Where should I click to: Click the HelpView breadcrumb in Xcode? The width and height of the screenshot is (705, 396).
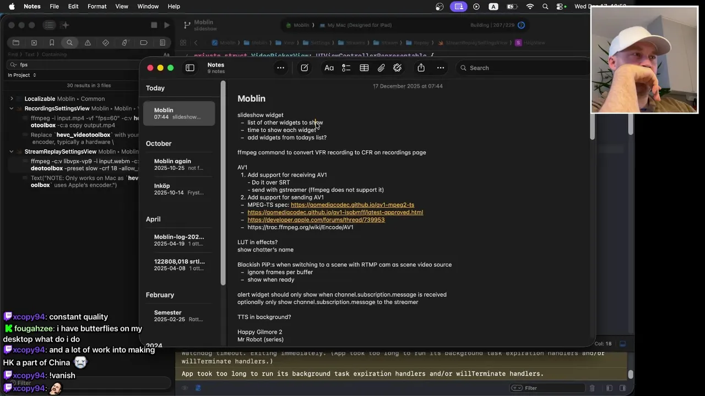(530, 42)
